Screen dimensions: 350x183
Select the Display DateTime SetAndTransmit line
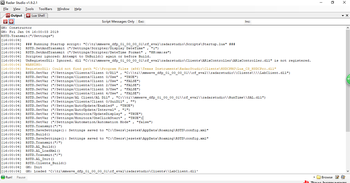pos(80,48)
